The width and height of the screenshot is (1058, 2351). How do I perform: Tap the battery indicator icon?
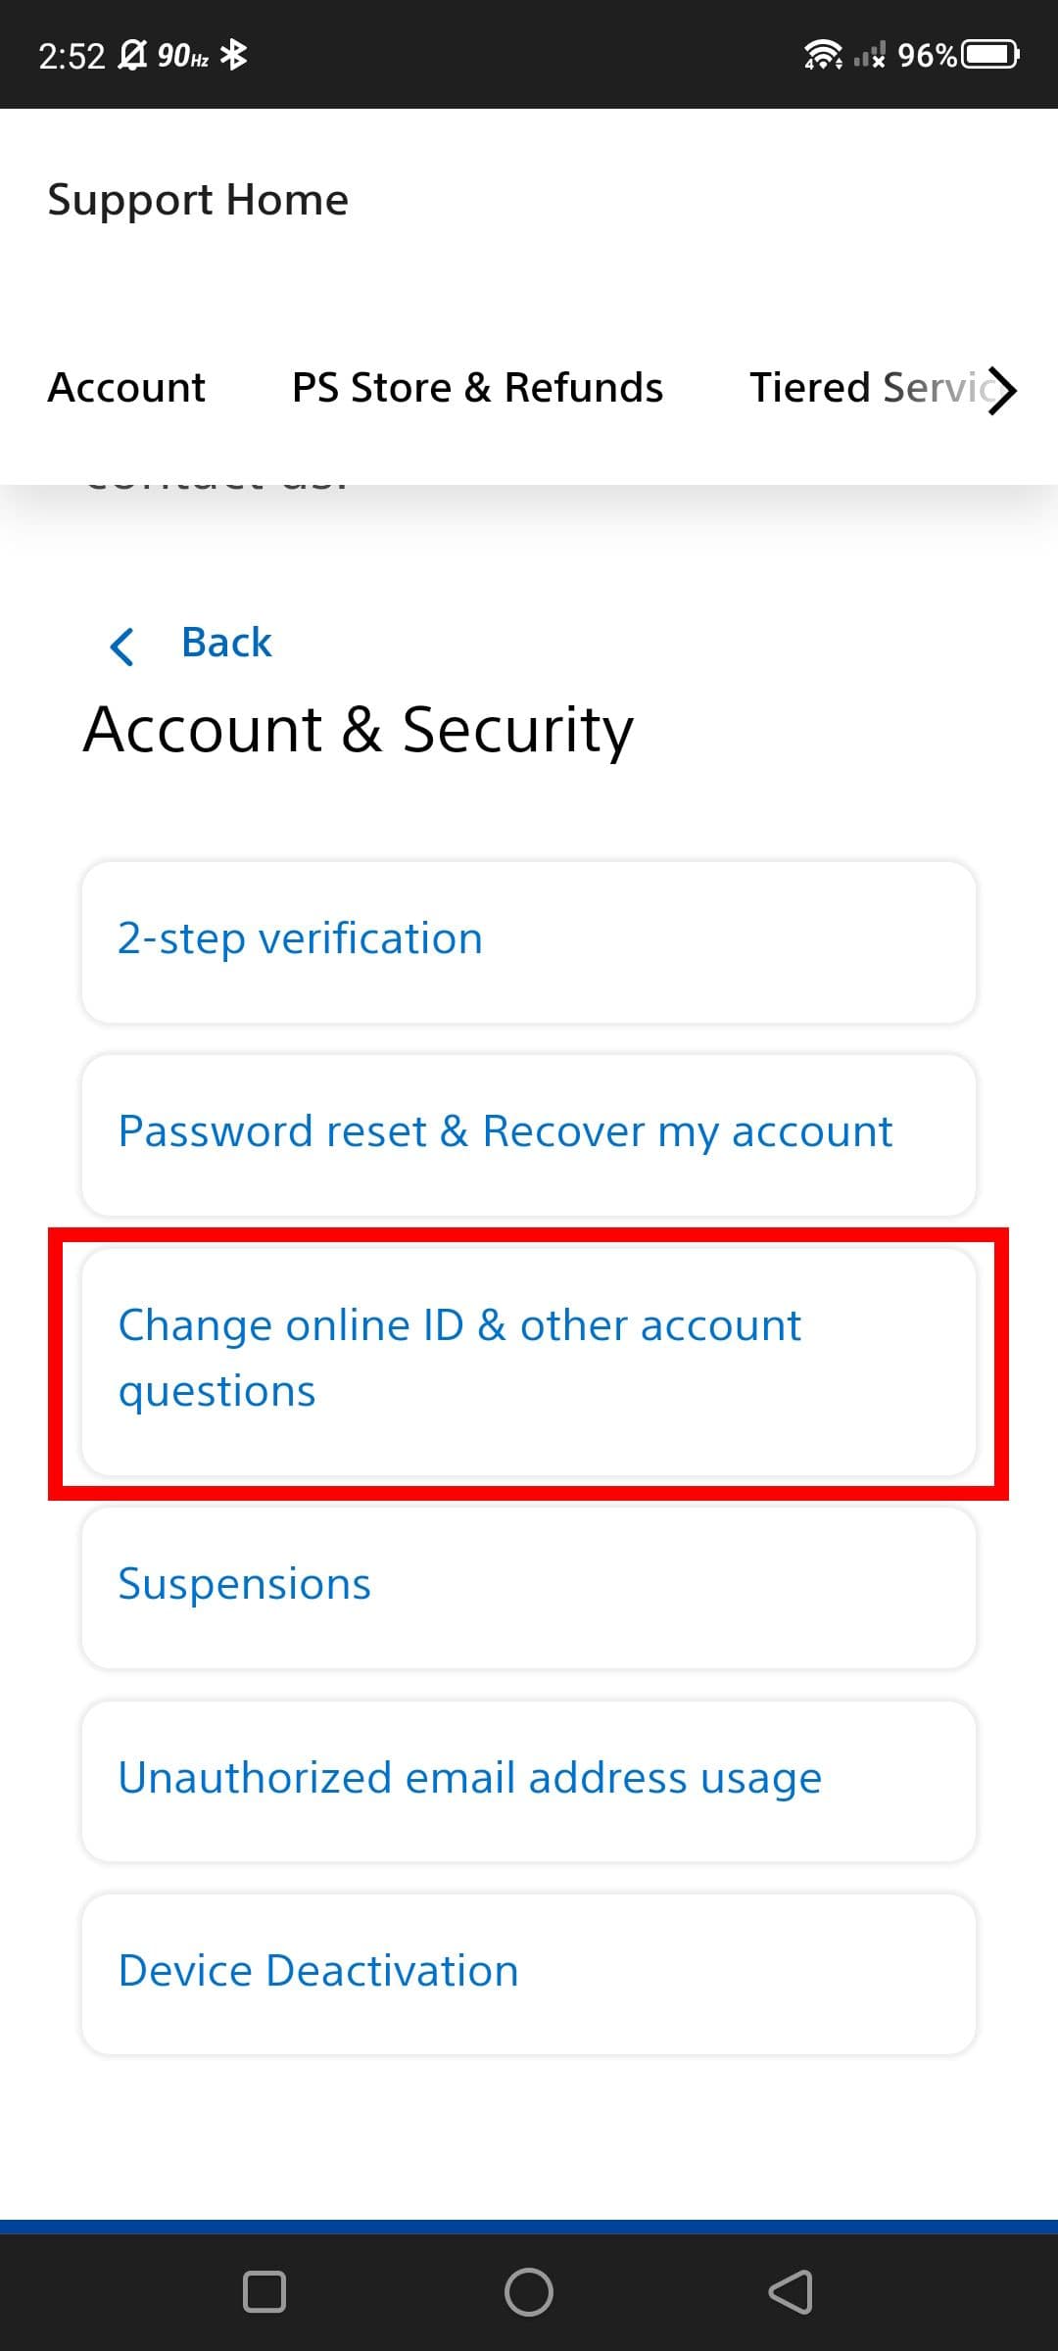coord(990,55)
